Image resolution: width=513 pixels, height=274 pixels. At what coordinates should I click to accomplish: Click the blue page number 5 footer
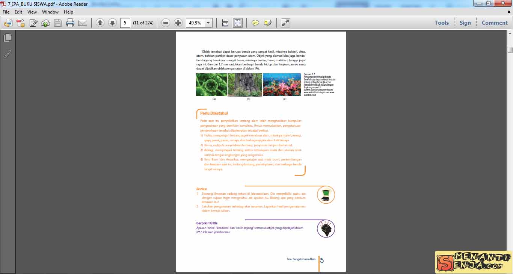coord(322,260)
